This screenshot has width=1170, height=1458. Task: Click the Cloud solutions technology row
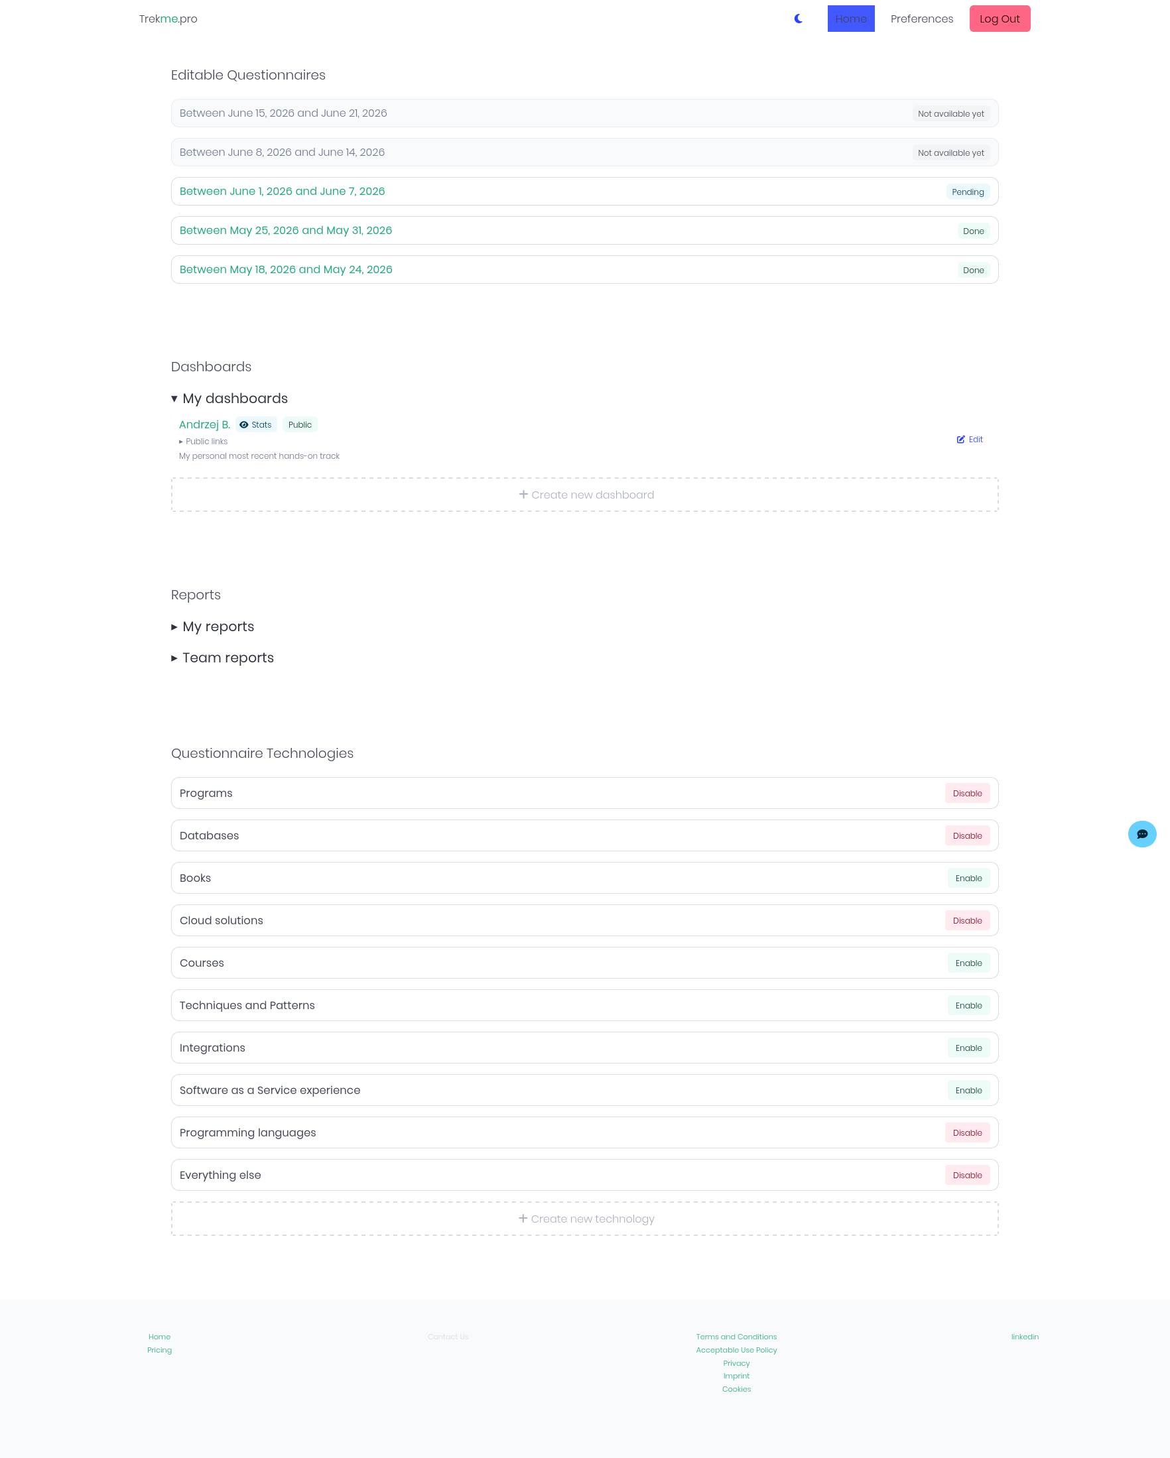584,920
